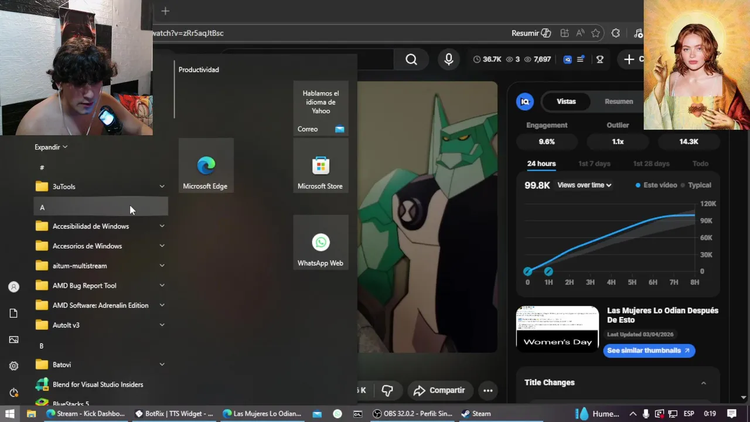Click the vidIQ IQ round badge in panel
This screenshot has width=750, height=422.
pos(525,101)
